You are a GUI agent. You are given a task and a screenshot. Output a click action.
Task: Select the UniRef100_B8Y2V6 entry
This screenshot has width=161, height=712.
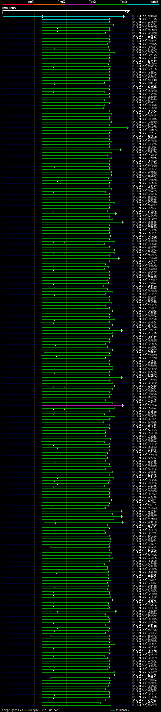click(x=144, y=395)
